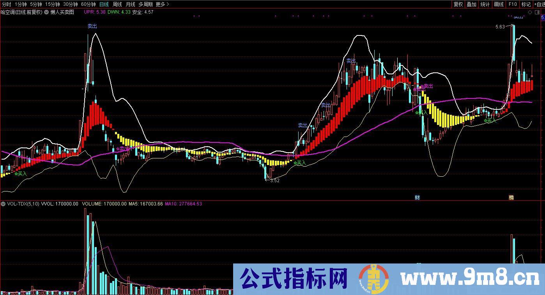Click the 哈空调(日线.前复权) title
The image size is (545, 295).
[21, 12]
